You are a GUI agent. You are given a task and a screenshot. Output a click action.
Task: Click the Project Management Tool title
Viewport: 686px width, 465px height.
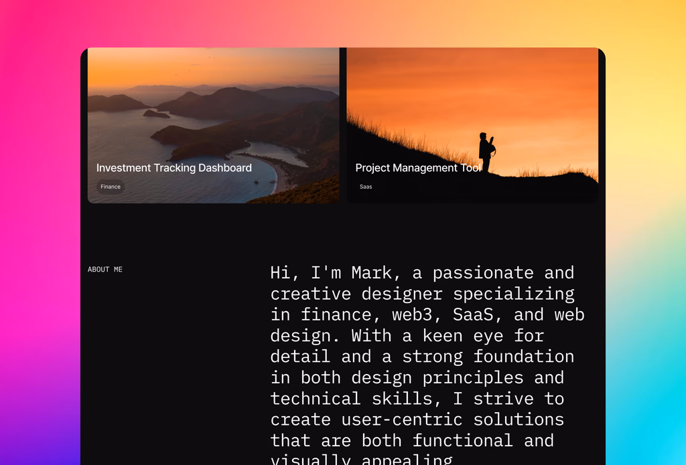point(418,168)
